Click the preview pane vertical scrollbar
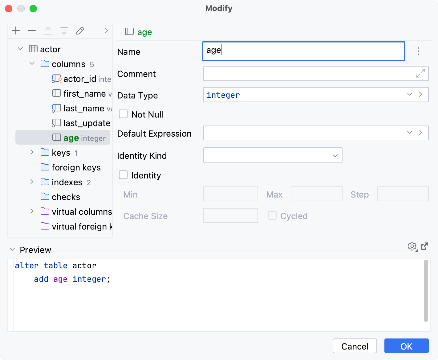Viewport: 438px width, 360px height. 426,290
